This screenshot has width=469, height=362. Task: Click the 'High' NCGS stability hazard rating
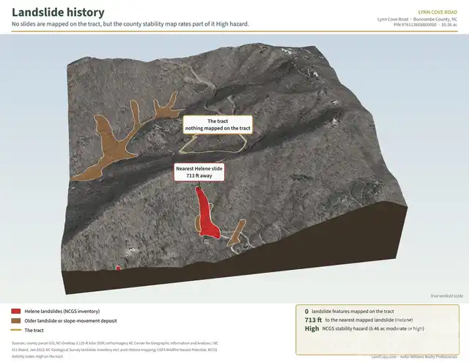coord(311,328)
